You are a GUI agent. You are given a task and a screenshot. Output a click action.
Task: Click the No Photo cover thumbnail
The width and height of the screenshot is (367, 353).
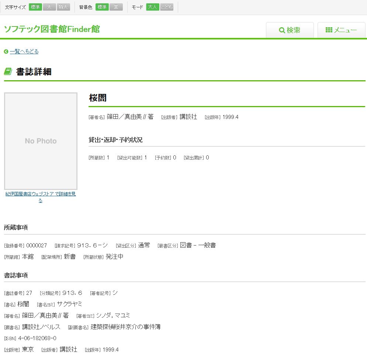click(41, 141)
